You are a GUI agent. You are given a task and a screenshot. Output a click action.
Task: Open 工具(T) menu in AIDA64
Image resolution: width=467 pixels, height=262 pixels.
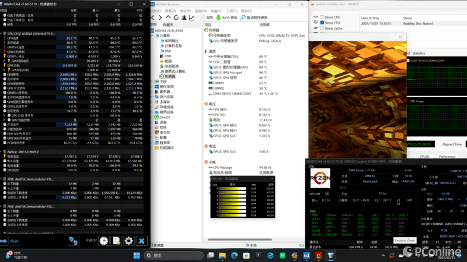232,11
